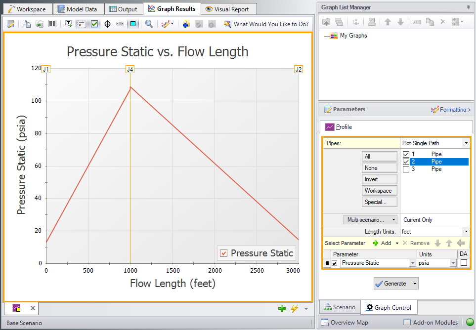Check the Pipe 3 checkbox
The width and height of the screenshot is (476, 330).
click(406, 169)
